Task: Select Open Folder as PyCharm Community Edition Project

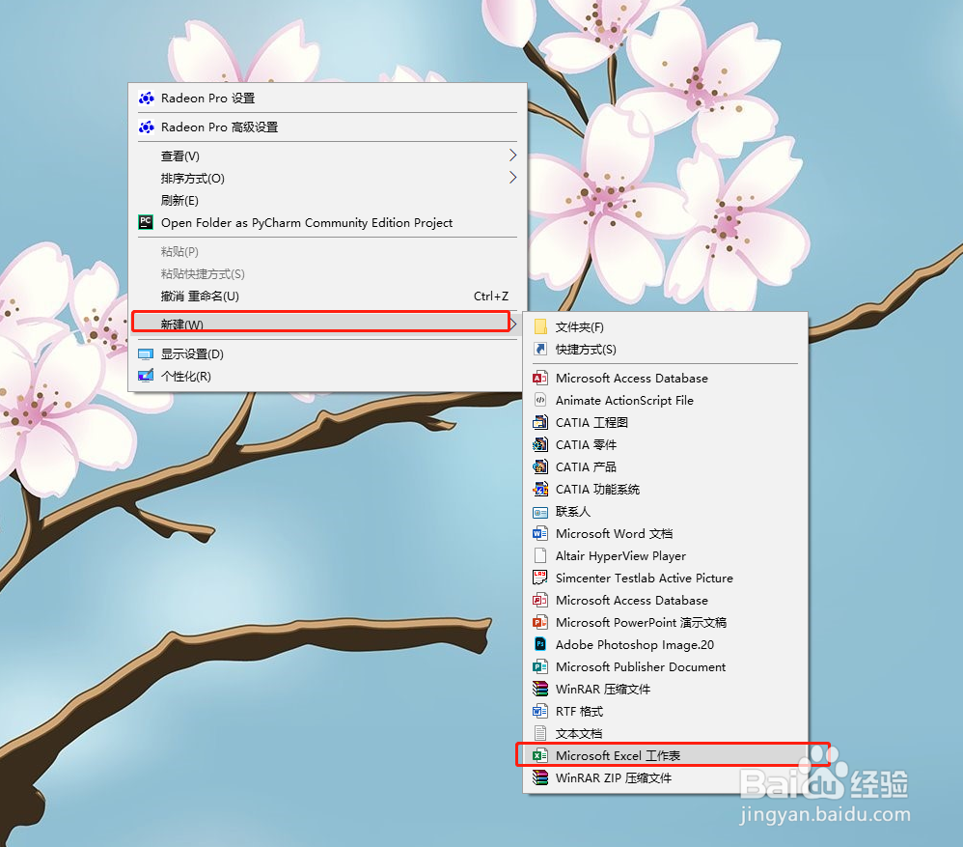Action: click(x=327, y=222)
